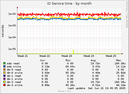The image size is (129, 94).
Task: Click dm-2 read average value 19.72n
Action: [95, 82]
